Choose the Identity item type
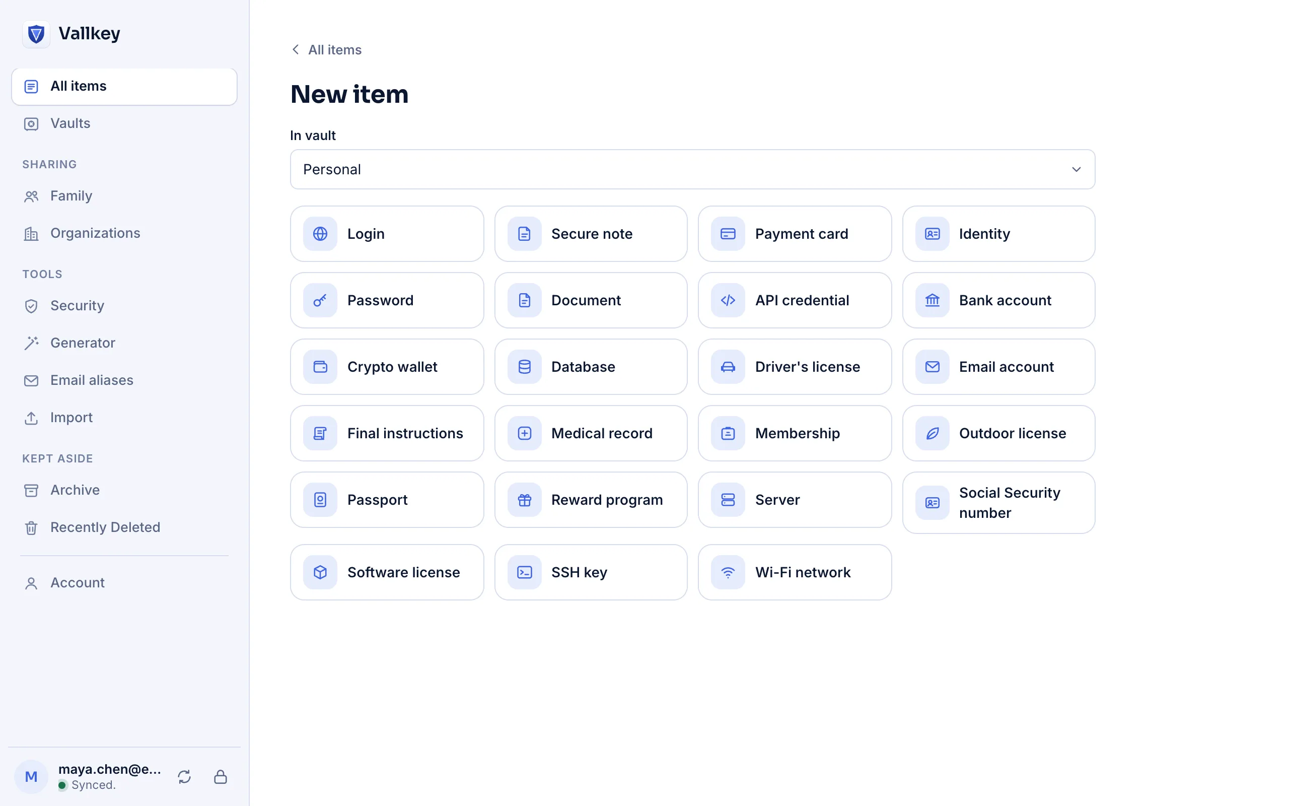Screen dimensions: 1289x806 [998, 233]
